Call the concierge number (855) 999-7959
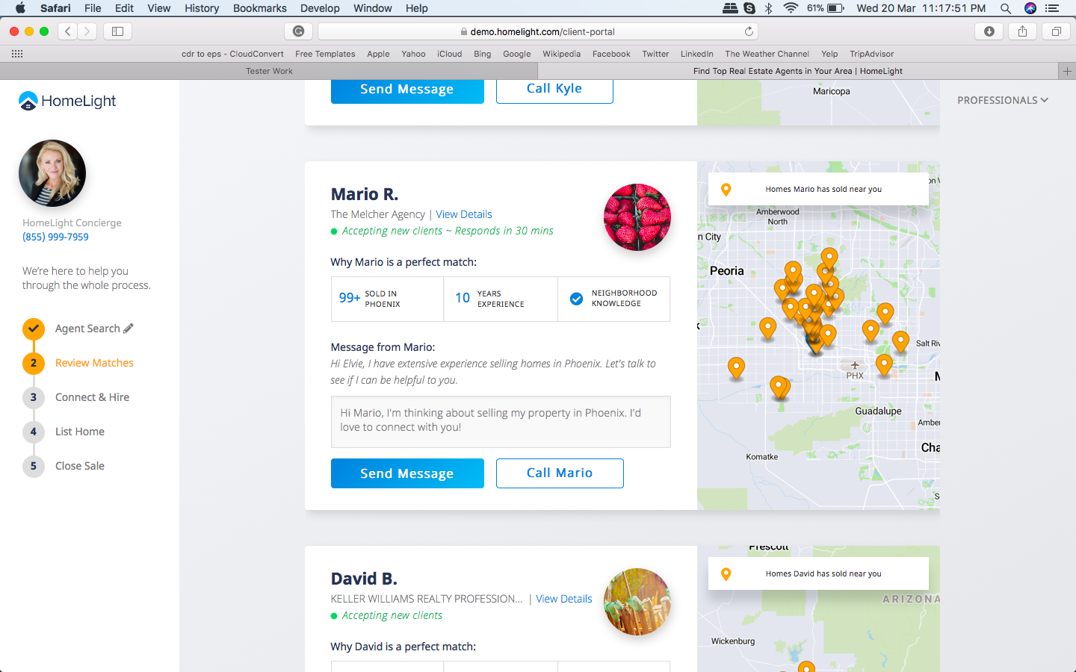The width and height of the screenshot is (1076, 672). coord(55,237)
